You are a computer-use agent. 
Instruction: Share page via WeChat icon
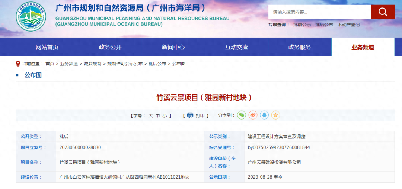(x=242, y=115)
